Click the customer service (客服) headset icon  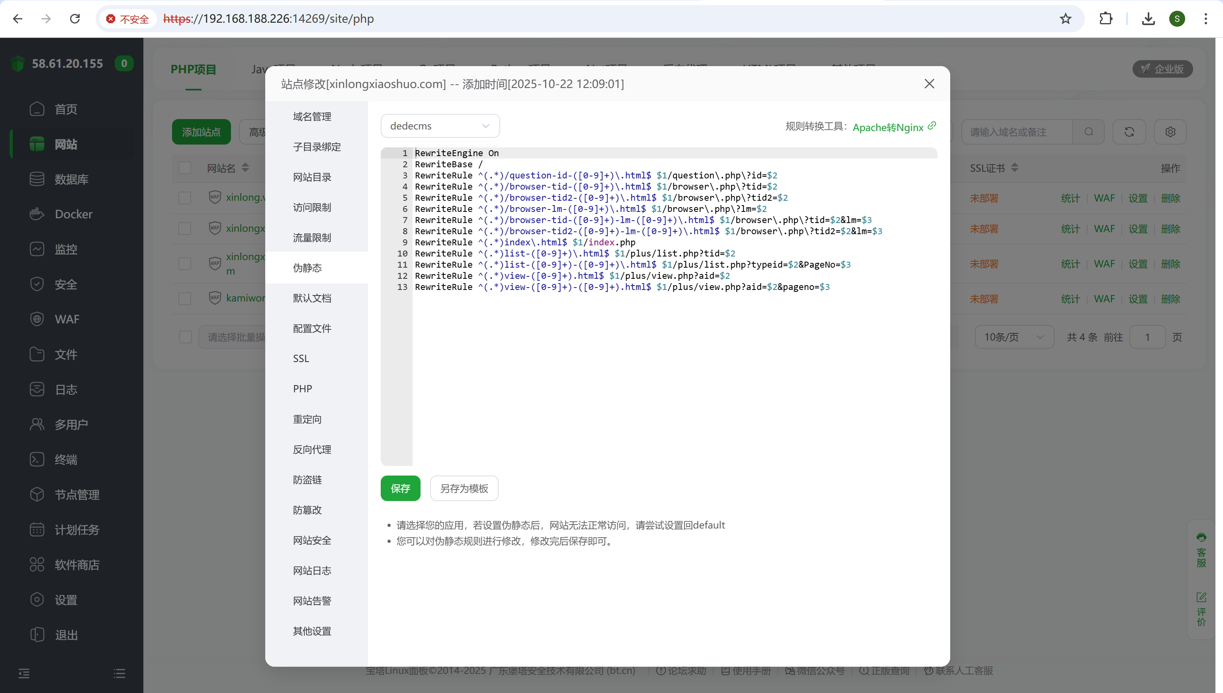[x=1201, y=538]
